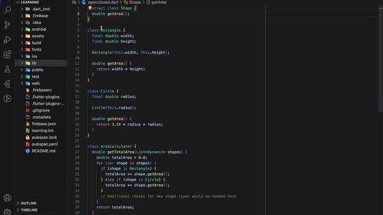
Task: Select openclosed.dart in the breadcrumb
Action: pos(103,2)
